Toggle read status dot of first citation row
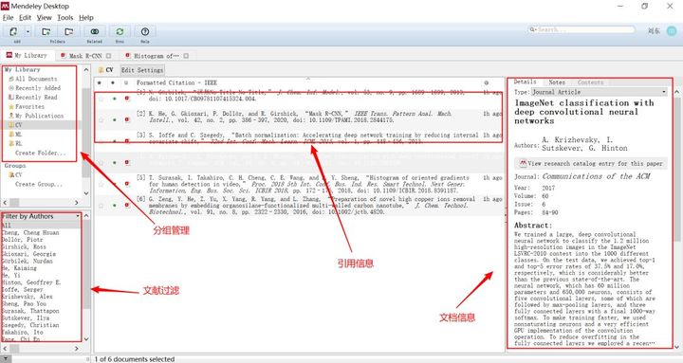 (115, 99)
